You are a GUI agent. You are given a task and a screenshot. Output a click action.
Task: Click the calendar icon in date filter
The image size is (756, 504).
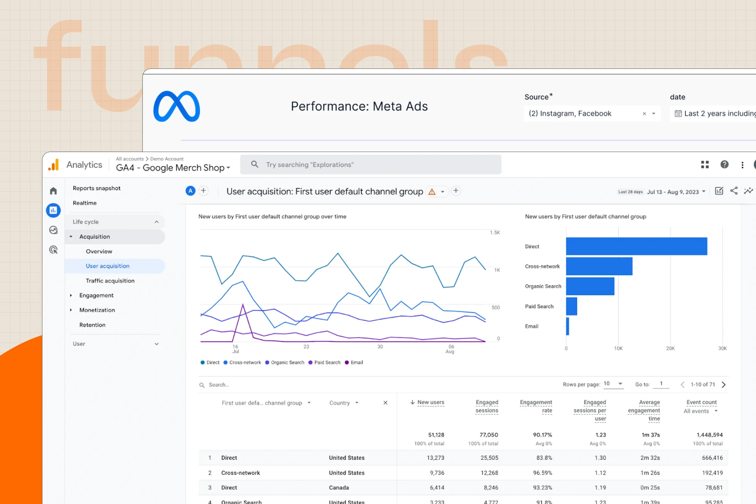(x=678, y=114)
